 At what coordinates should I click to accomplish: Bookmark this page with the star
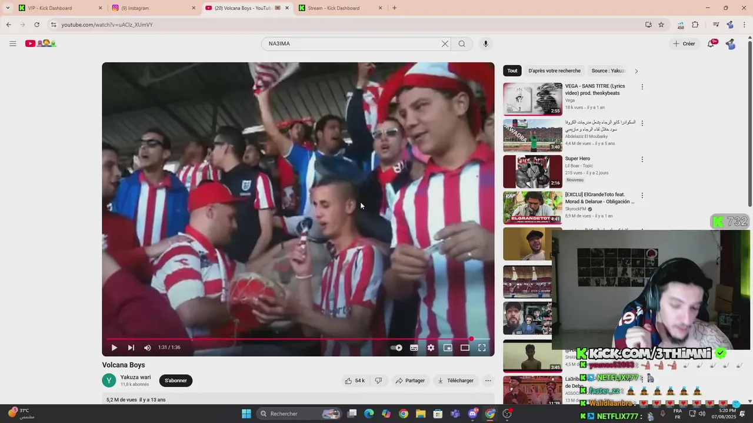661,25
